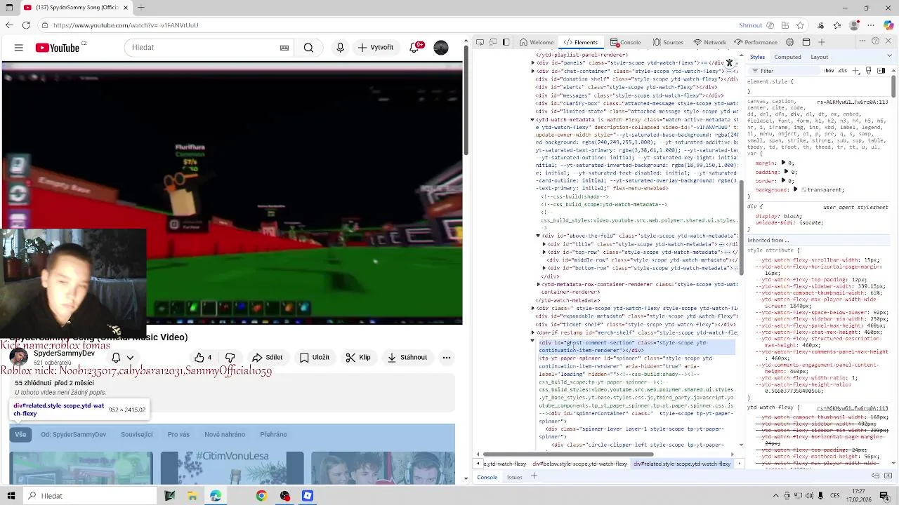The image size is (899, 505).
Task: Activate DevTools inspect element picker
Action: pyautogui.click(x=480, y=42)
